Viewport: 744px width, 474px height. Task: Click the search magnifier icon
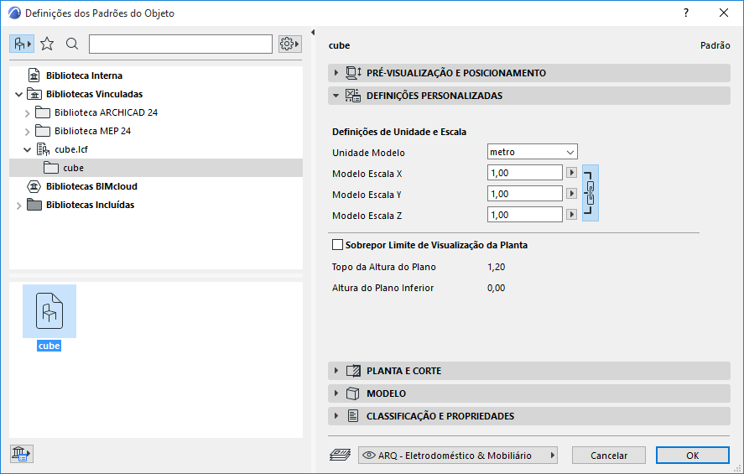(72, 44)
